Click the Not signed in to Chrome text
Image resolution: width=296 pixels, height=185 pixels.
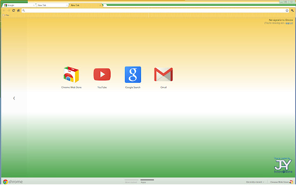281,20
